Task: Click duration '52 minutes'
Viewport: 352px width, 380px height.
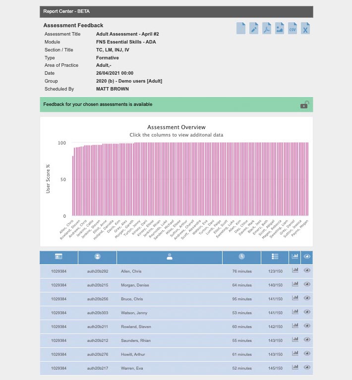Action: coord(242,368)
